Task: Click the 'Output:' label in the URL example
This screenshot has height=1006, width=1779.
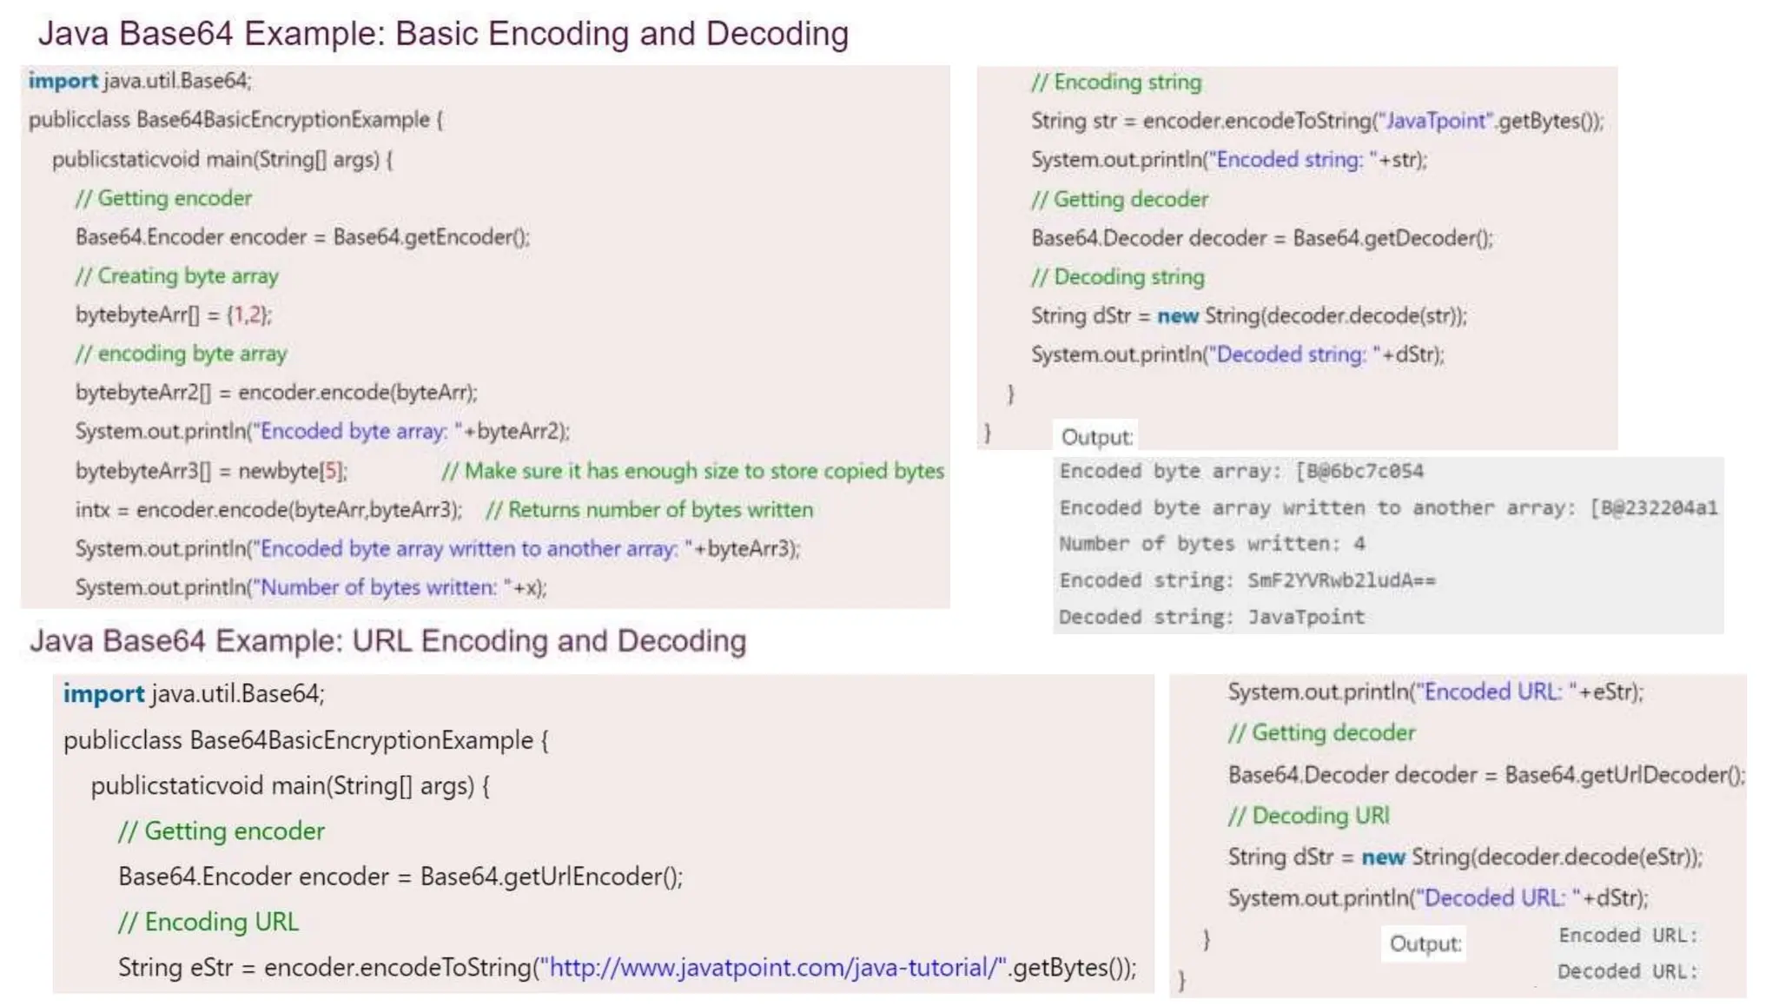Action: click(x=1425, y=943)
